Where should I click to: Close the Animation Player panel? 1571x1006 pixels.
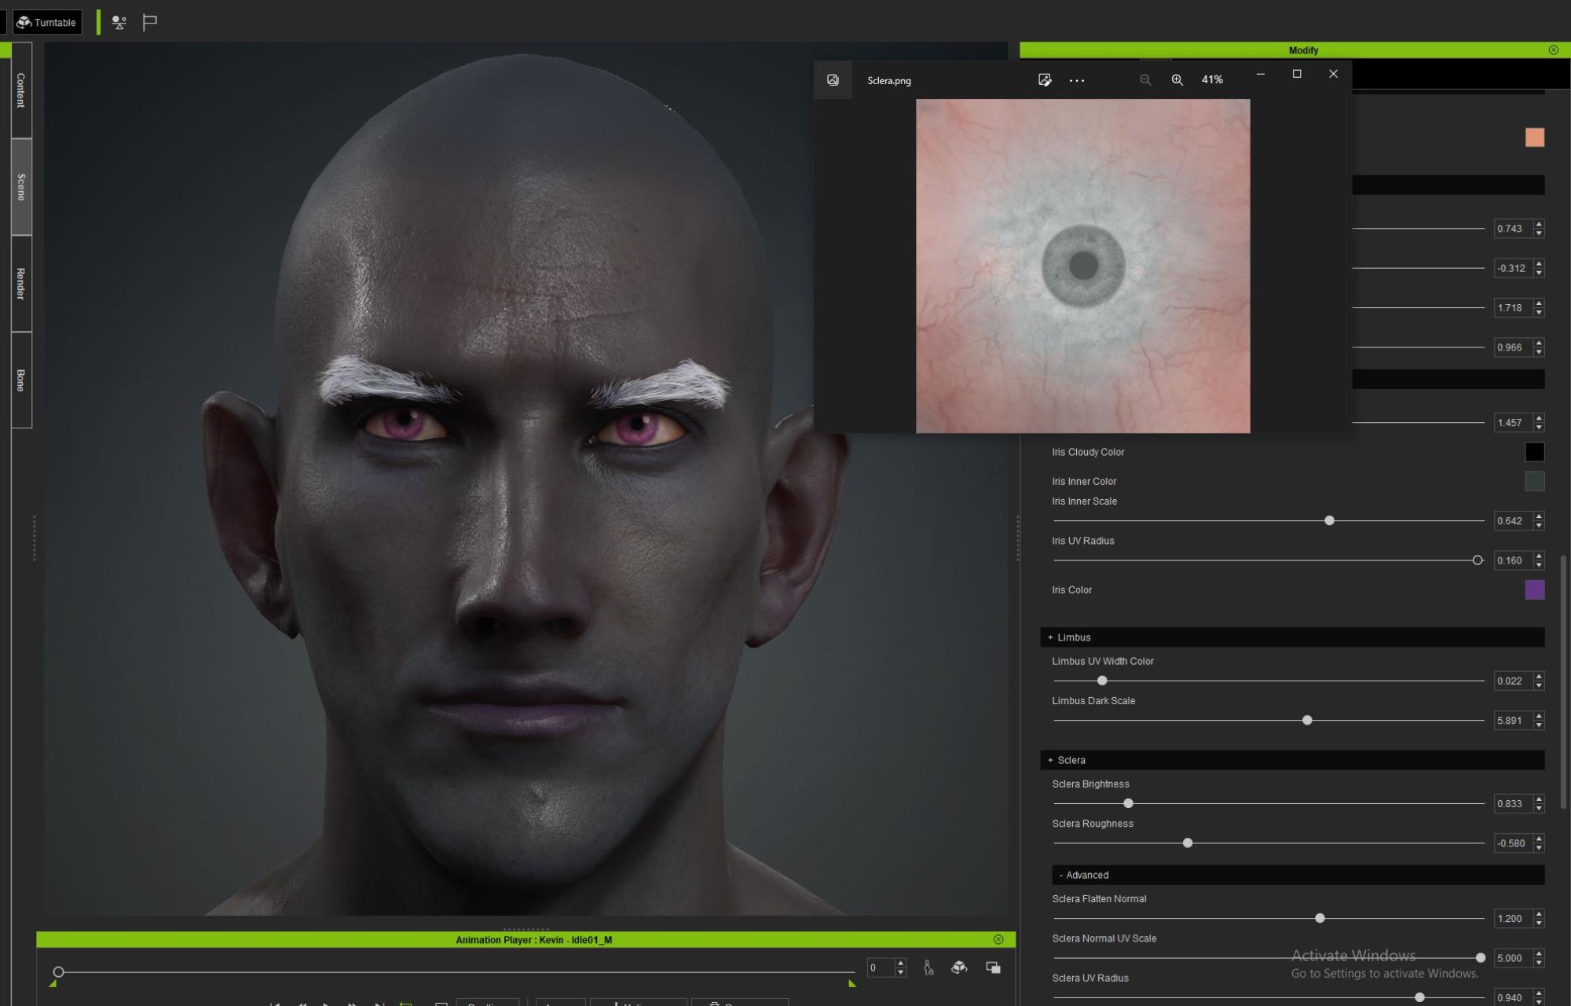click(998, 939)
